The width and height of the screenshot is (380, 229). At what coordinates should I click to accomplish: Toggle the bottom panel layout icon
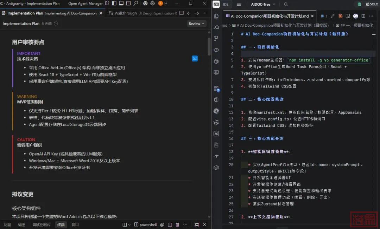[x=121, y=4]
